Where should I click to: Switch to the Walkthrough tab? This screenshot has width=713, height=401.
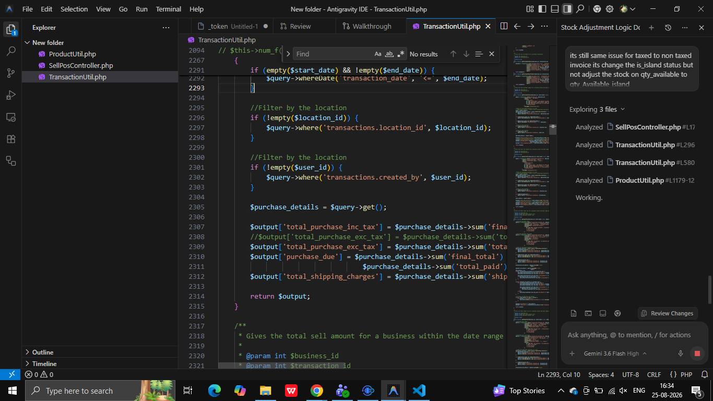(x=366, y=26)
